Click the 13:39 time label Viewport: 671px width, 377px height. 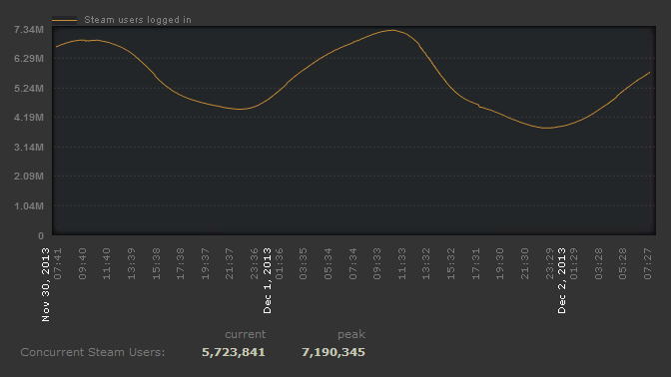coord(132,263)
